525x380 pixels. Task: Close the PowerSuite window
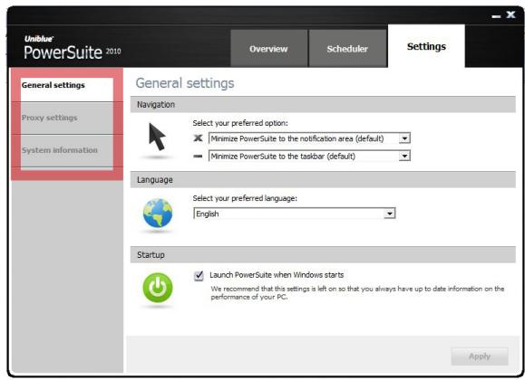click(510, 14)
